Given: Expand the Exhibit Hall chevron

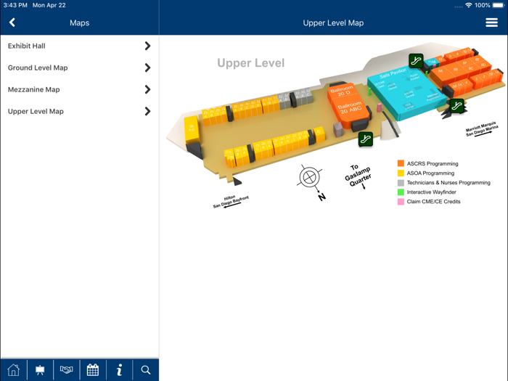Looking at the screenshot, I should click(147, 46).
